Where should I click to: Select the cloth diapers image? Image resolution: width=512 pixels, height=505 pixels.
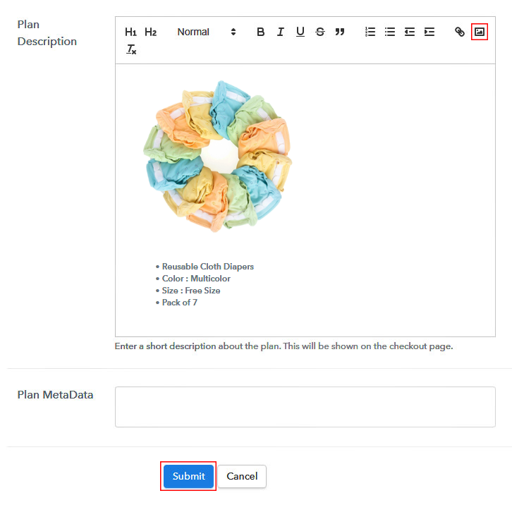click(217, 156)
